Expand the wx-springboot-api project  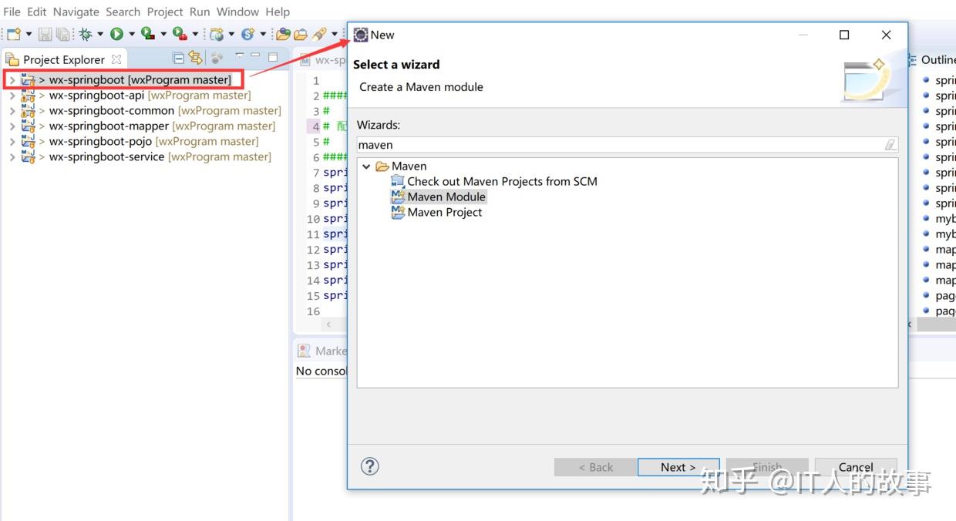[x=12, y=96]
